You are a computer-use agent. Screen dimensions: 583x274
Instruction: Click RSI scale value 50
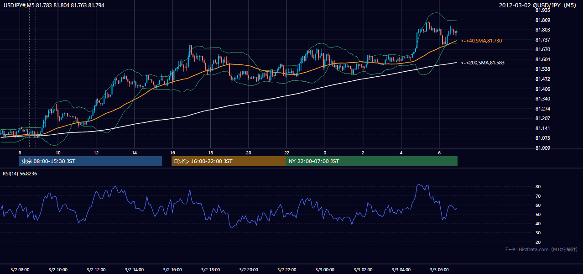pyautogui.click(x=538, y=215)
